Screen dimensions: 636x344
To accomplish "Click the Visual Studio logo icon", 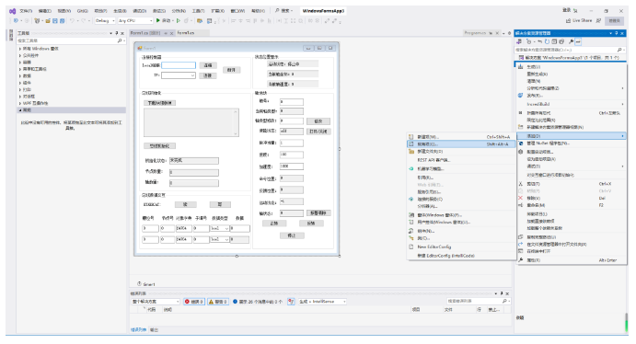I will 12,11.
